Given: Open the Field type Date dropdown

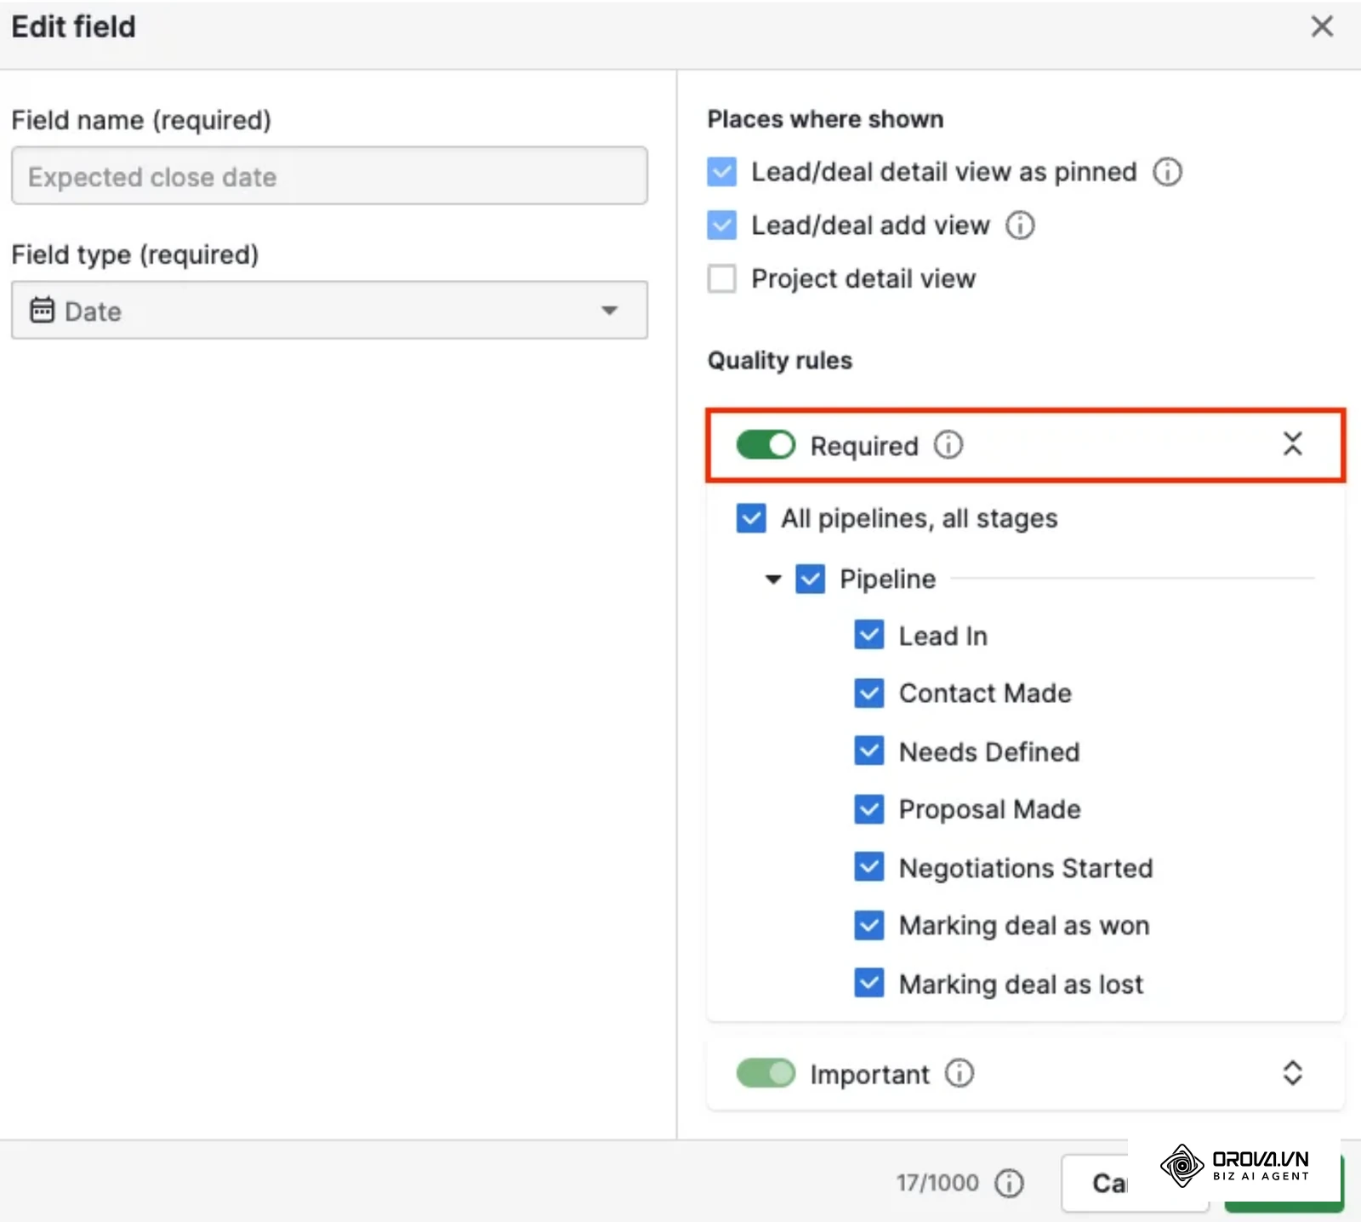Looking at the screenshot, I should [329, 310].
